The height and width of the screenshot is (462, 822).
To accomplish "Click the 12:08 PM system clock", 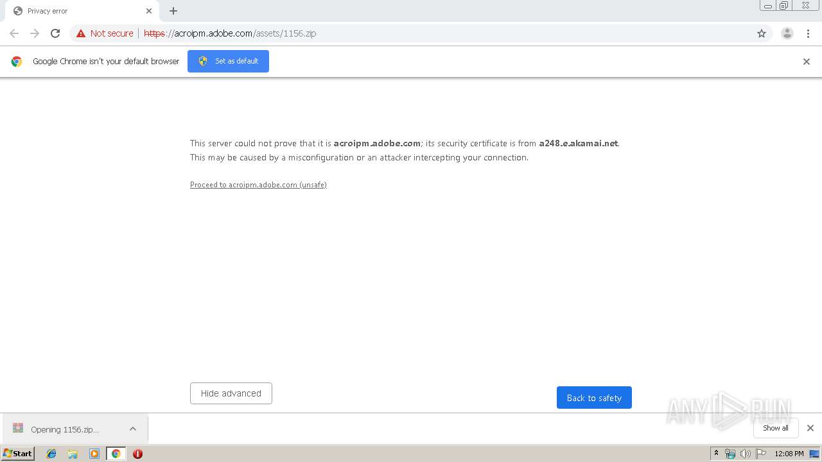I will click(x=789, y=454).
